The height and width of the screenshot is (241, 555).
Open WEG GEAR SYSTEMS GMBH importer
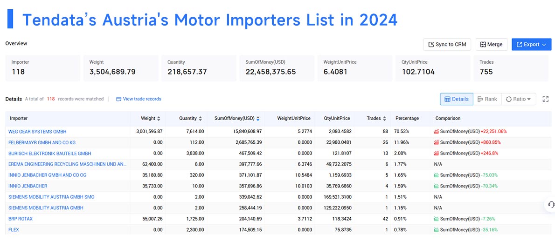(x=37, y=132)
